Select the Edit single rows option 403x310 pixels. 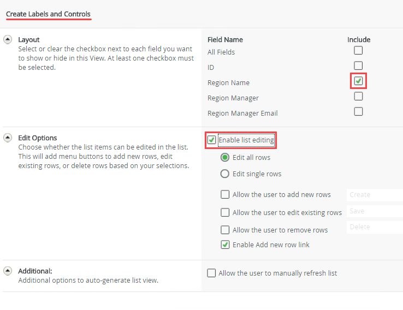[x=224, y=174]
